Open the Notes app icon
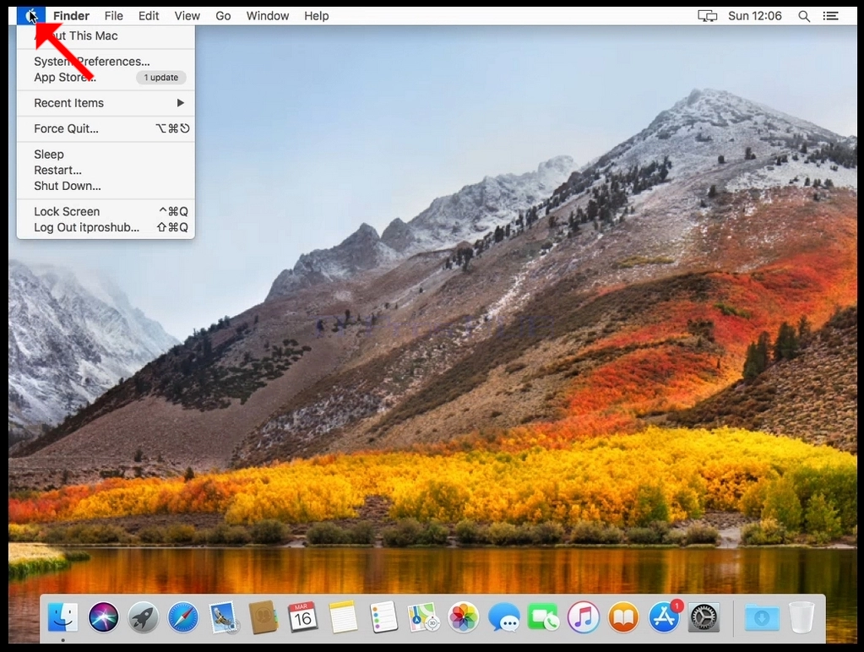 (343, 617)
